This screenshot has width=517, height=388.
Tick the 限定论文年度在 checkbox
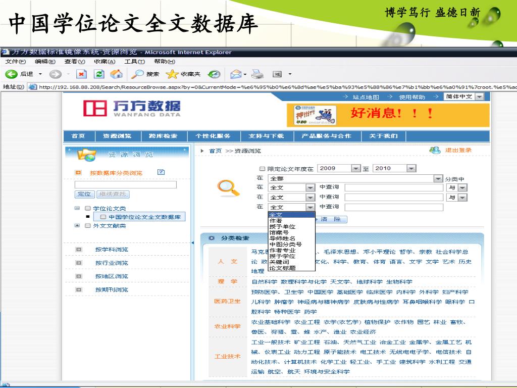(x=262, y=169)
